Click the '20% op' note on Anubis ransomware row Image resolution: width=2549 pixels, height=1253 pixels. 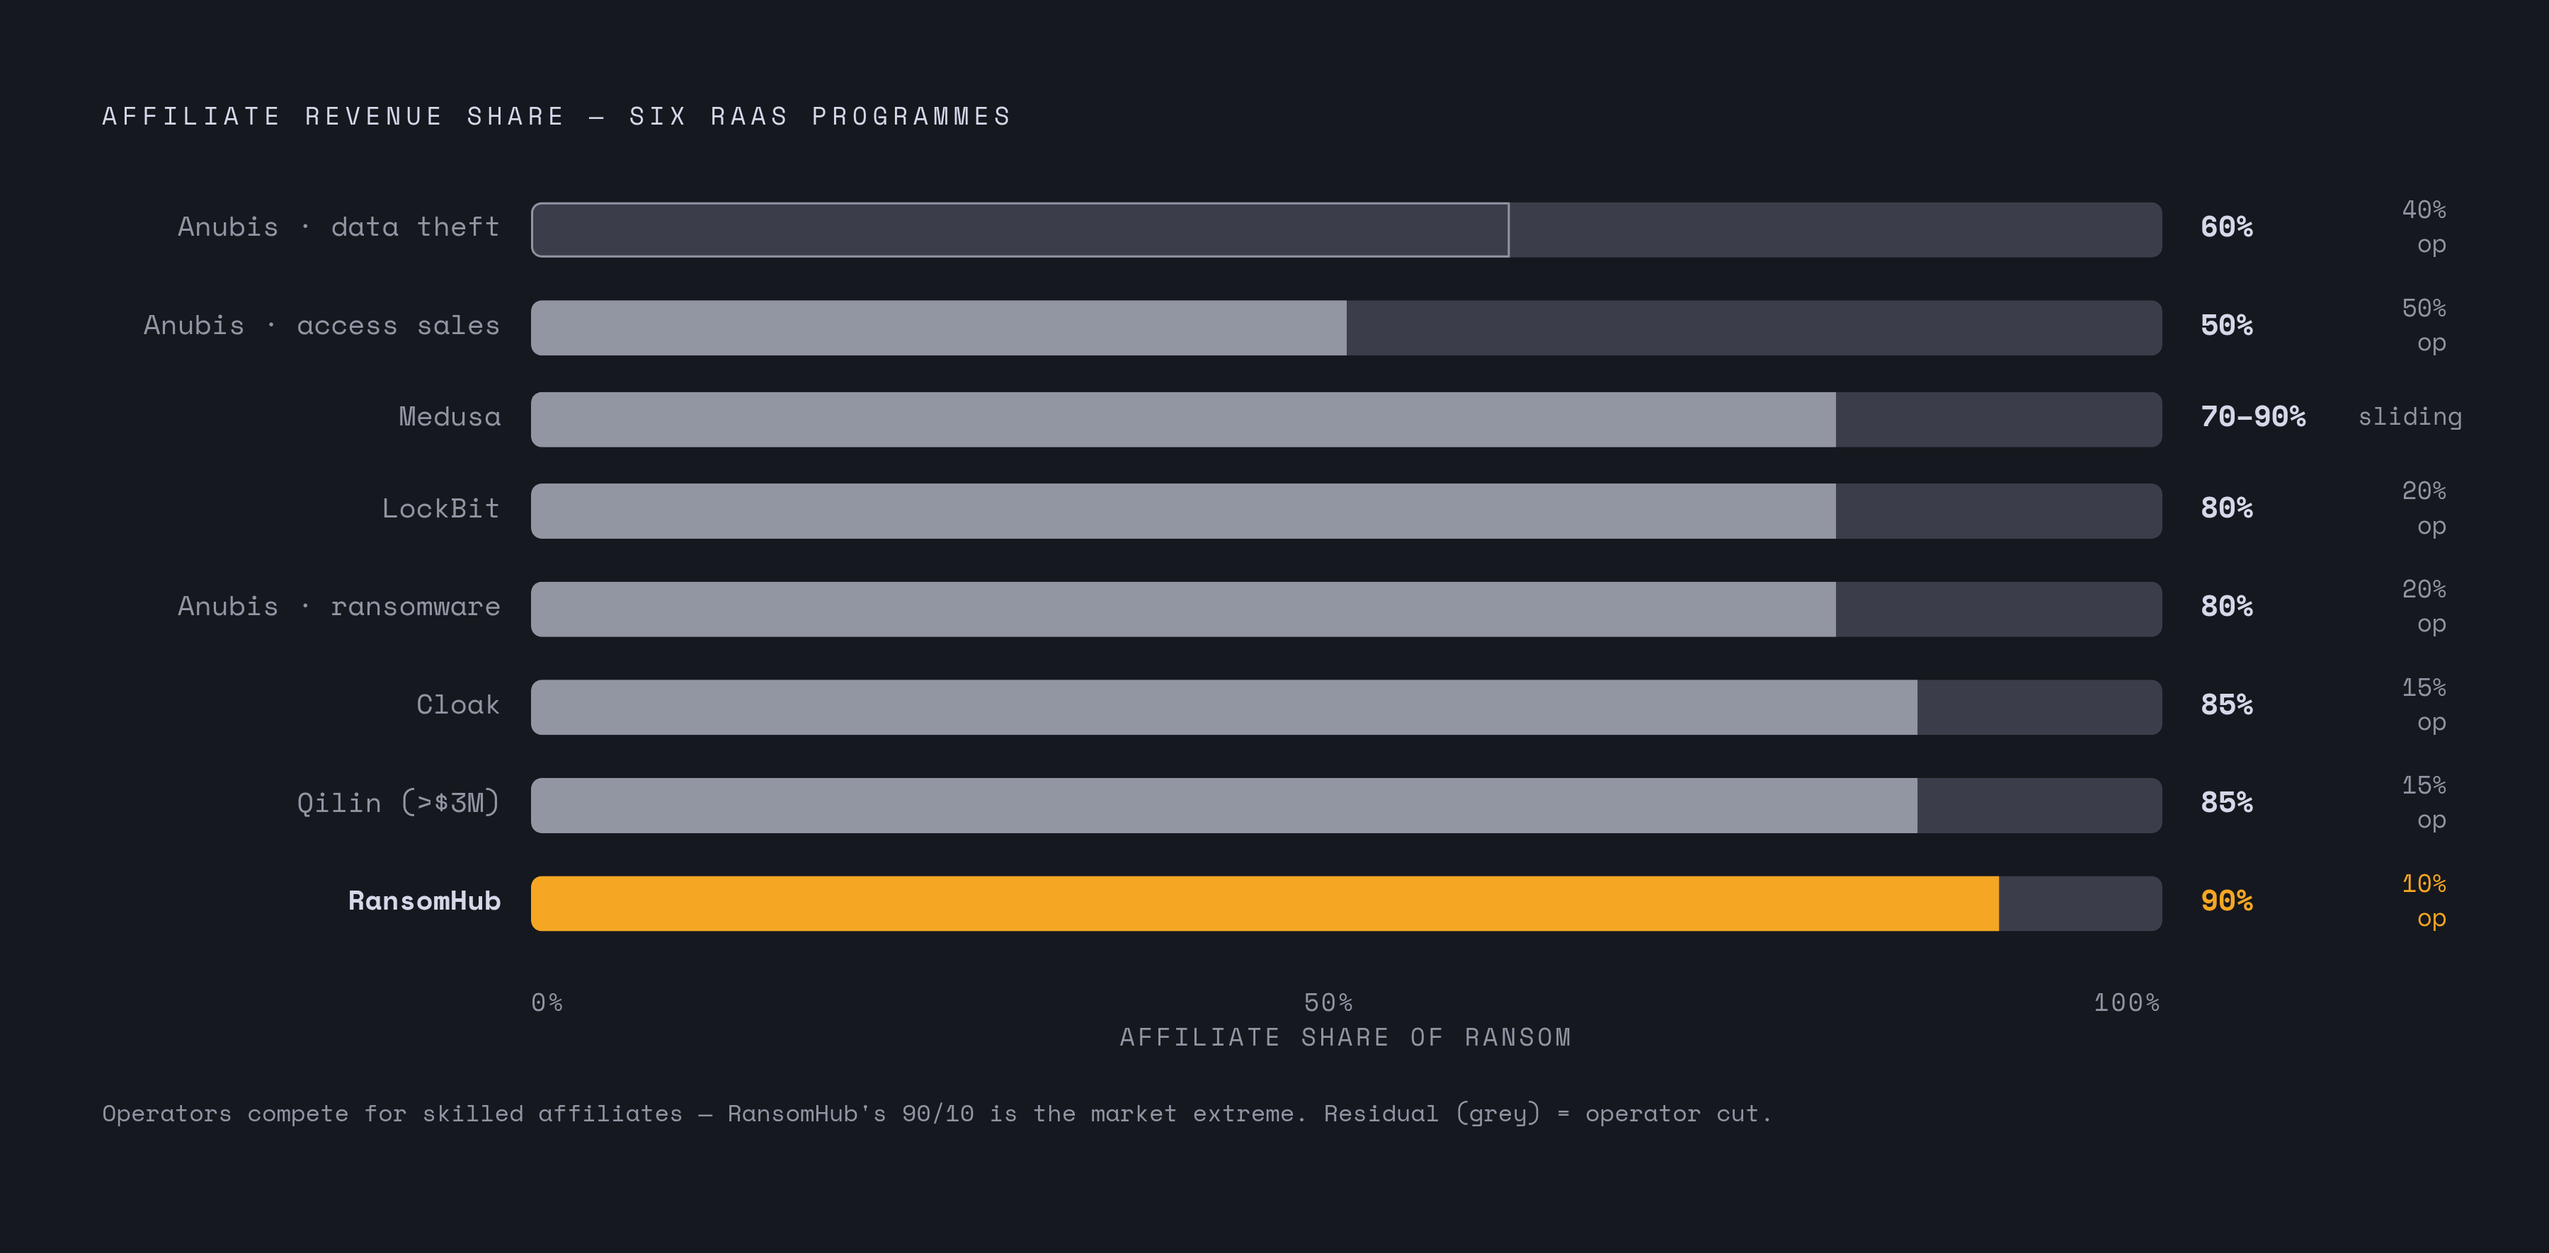pos(2424,606)
